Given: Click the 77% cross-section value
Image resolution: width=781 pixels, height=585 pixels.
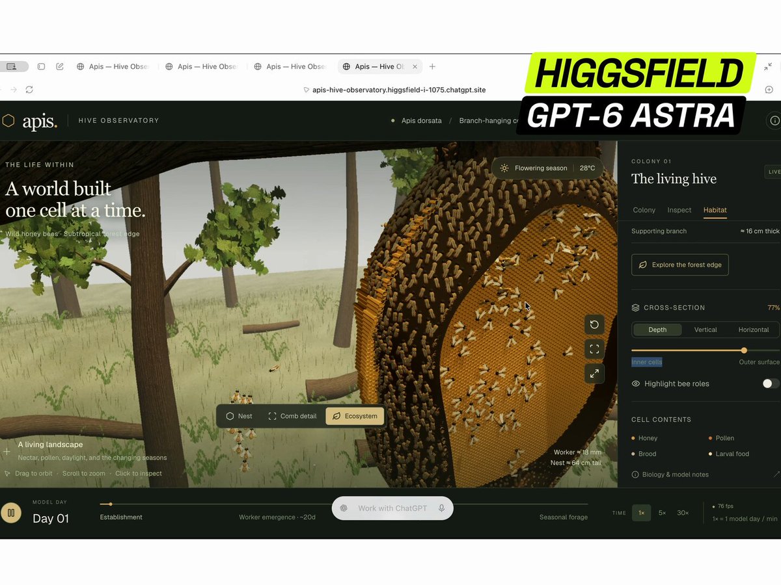Looking at the screenshot, I should [773, 307].
